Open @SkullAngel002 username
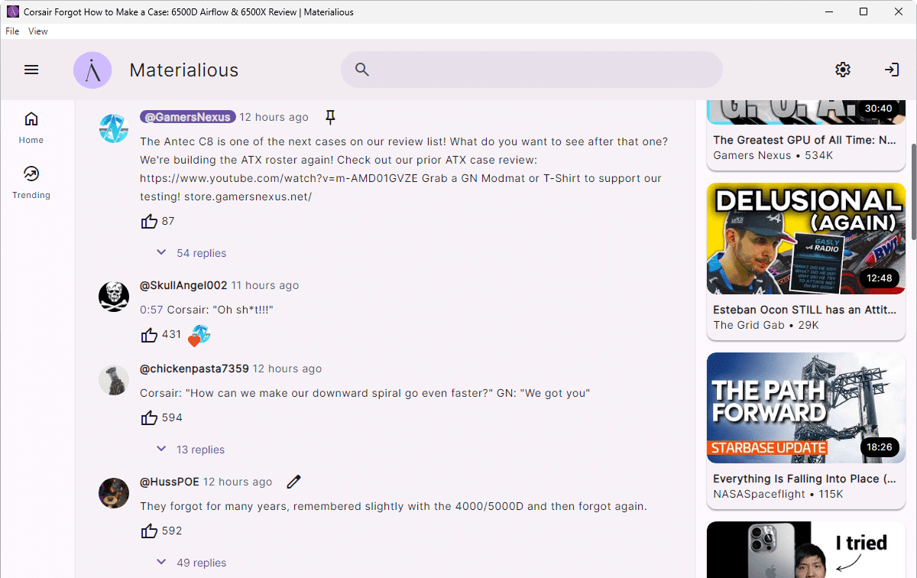Screen dimensions: 917x578 pos(183,285)
